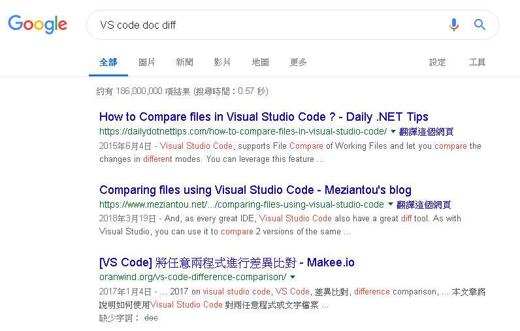Switch to the 圖片 tab
Screen dimensions: 520x331
tap(146, 62)
